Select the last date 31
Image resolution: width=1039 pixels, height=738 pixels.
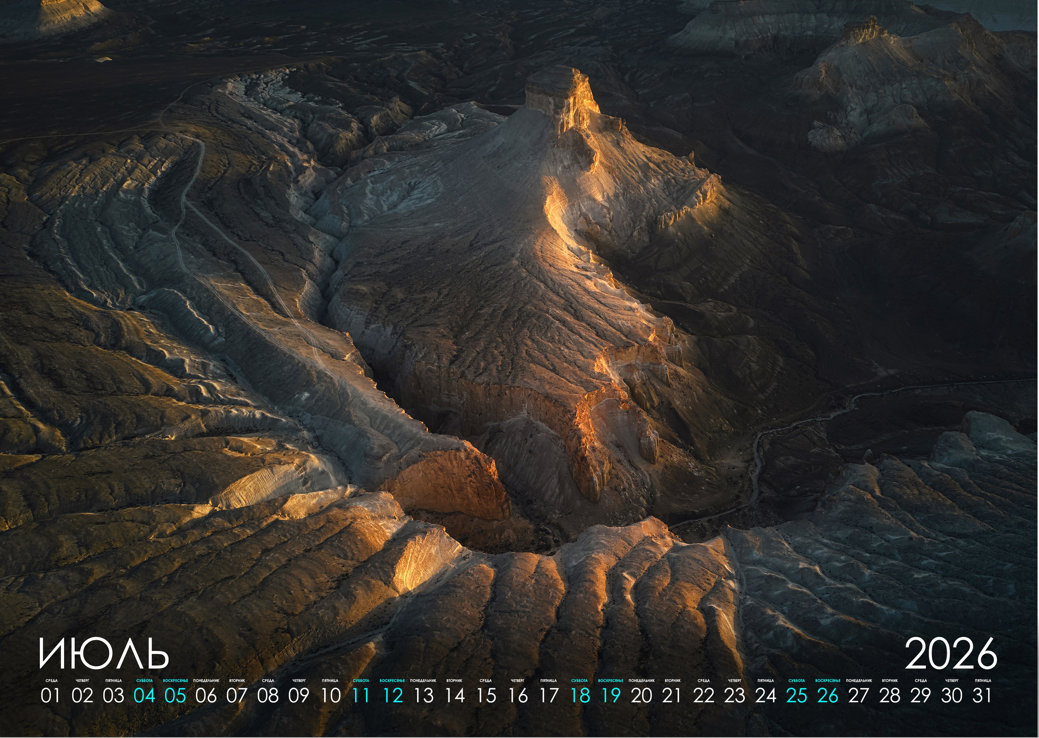983,696
